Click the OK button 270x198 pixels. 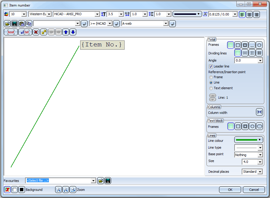(230, 190)
